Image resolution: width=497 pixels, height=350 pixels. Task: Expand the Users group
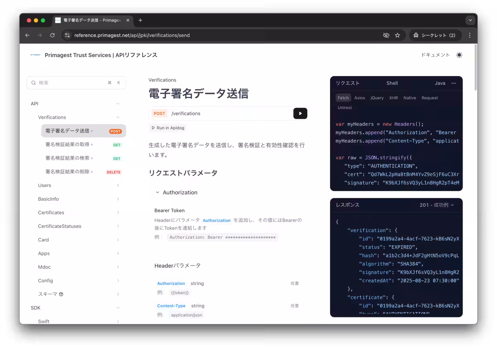118,185
